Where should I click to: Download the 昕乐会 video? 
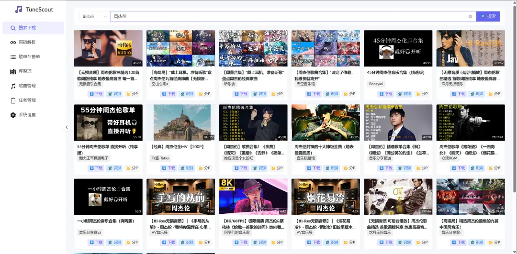click(241, 94)
